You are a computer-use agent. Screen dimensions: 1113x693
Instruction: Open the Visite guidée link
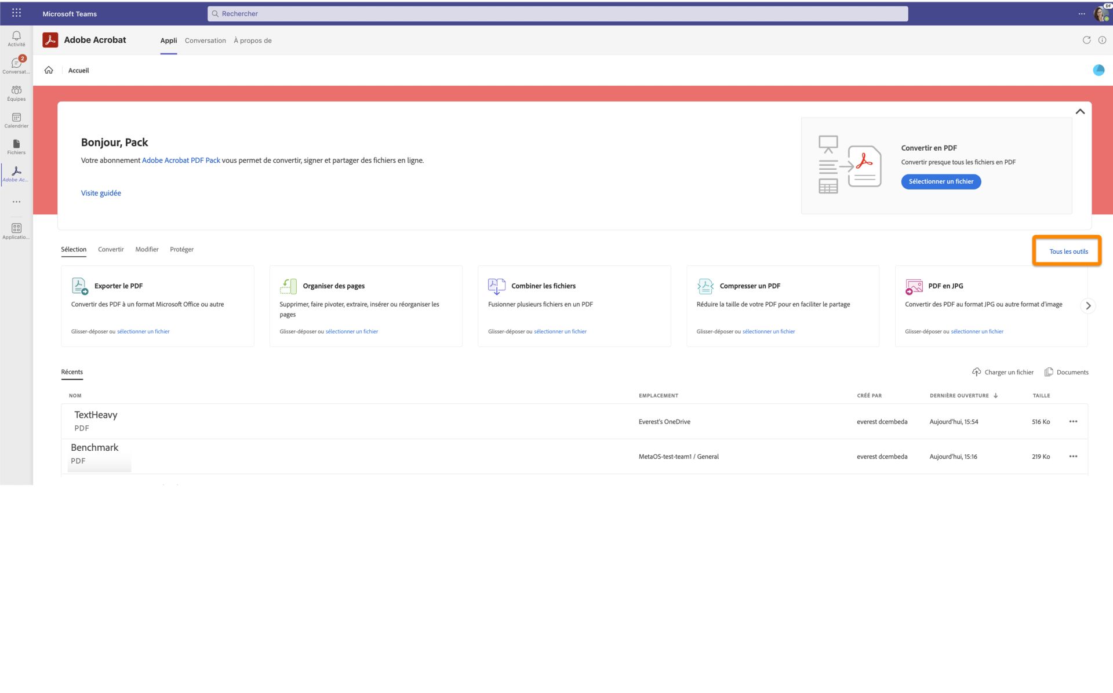(101, 193)
